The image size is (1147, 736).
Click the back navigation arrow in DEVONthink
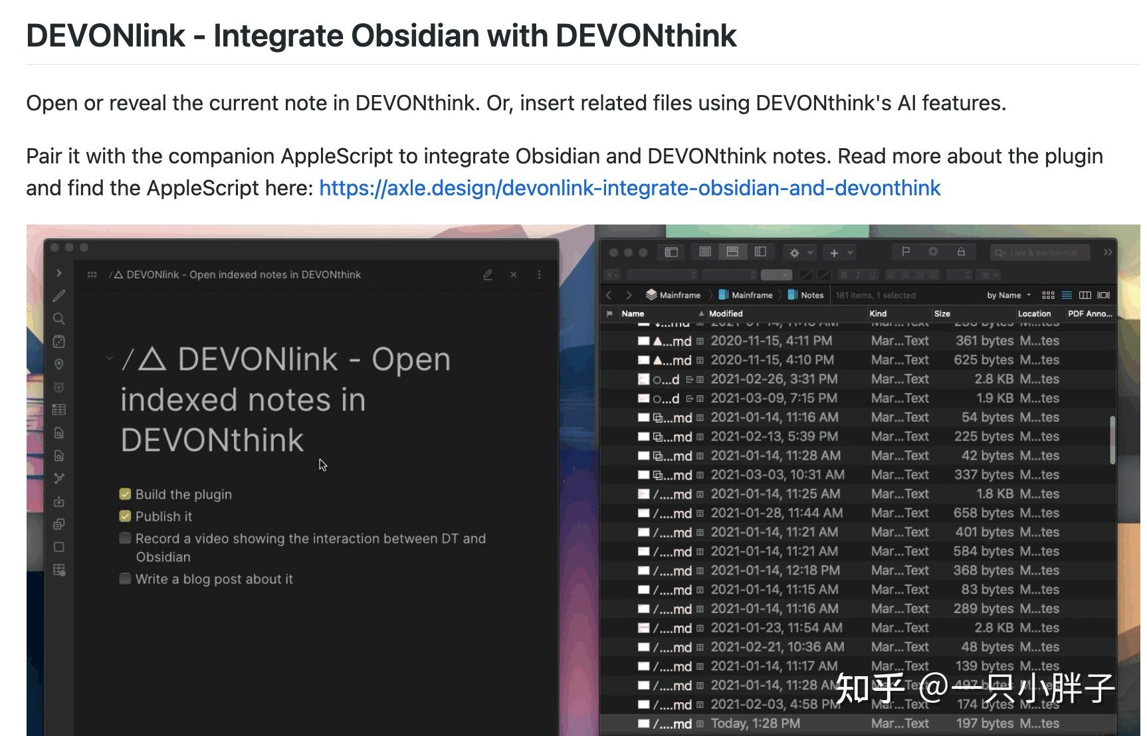point(608,295)
